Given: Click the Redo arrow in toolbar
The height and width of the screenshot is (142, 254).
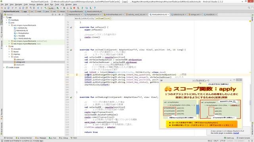Looking at the screenshot, I should coord(16,8).
